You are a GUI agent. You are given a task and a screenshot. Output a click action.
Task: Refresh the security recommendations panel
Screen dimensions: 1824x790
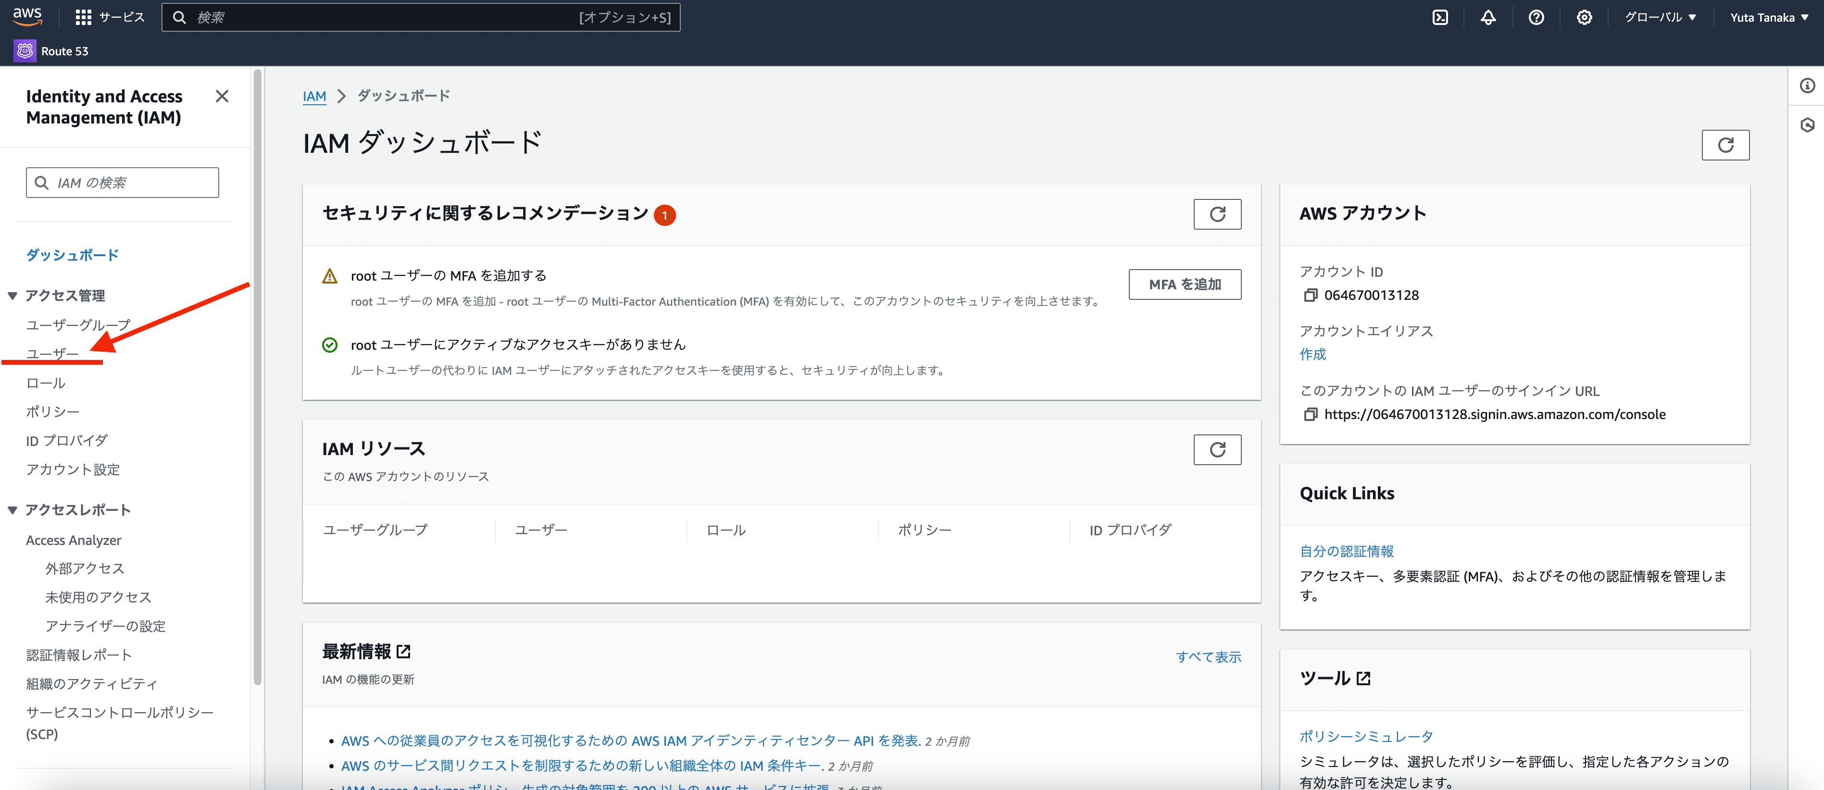1217,214
